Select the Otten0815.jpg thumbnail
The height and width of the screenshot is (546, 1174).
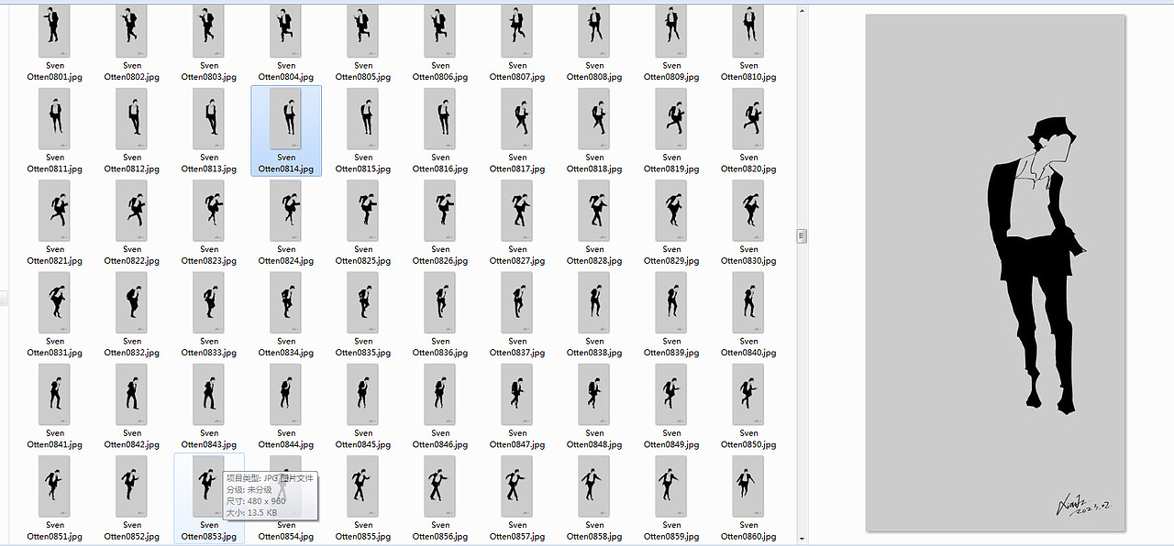(x=363, y=119)
